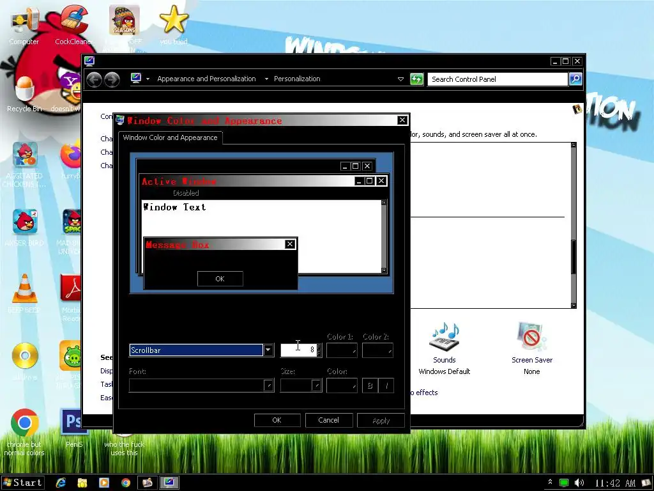This screenshot has width=654, height=491.
Task: Open the VLC cone 'BEEP BEEP' icon
Action: pyautogui.click(x=24, y=293)
